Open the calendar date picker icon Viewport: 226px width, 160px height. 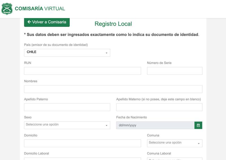(x=198, y=125)
